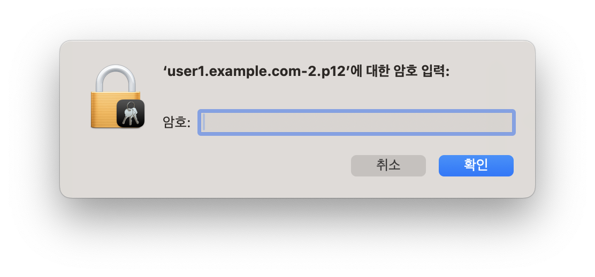The width and height of the screenshot is (595, 277).
Task: Focus the 암호 password input field
Action: (356, 122)
